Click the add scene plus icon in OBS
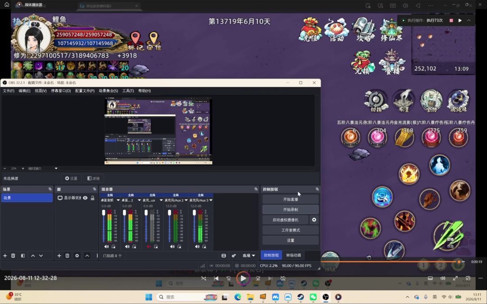Image resolution: width=487 pixels, height=304 pixels. 5,256
